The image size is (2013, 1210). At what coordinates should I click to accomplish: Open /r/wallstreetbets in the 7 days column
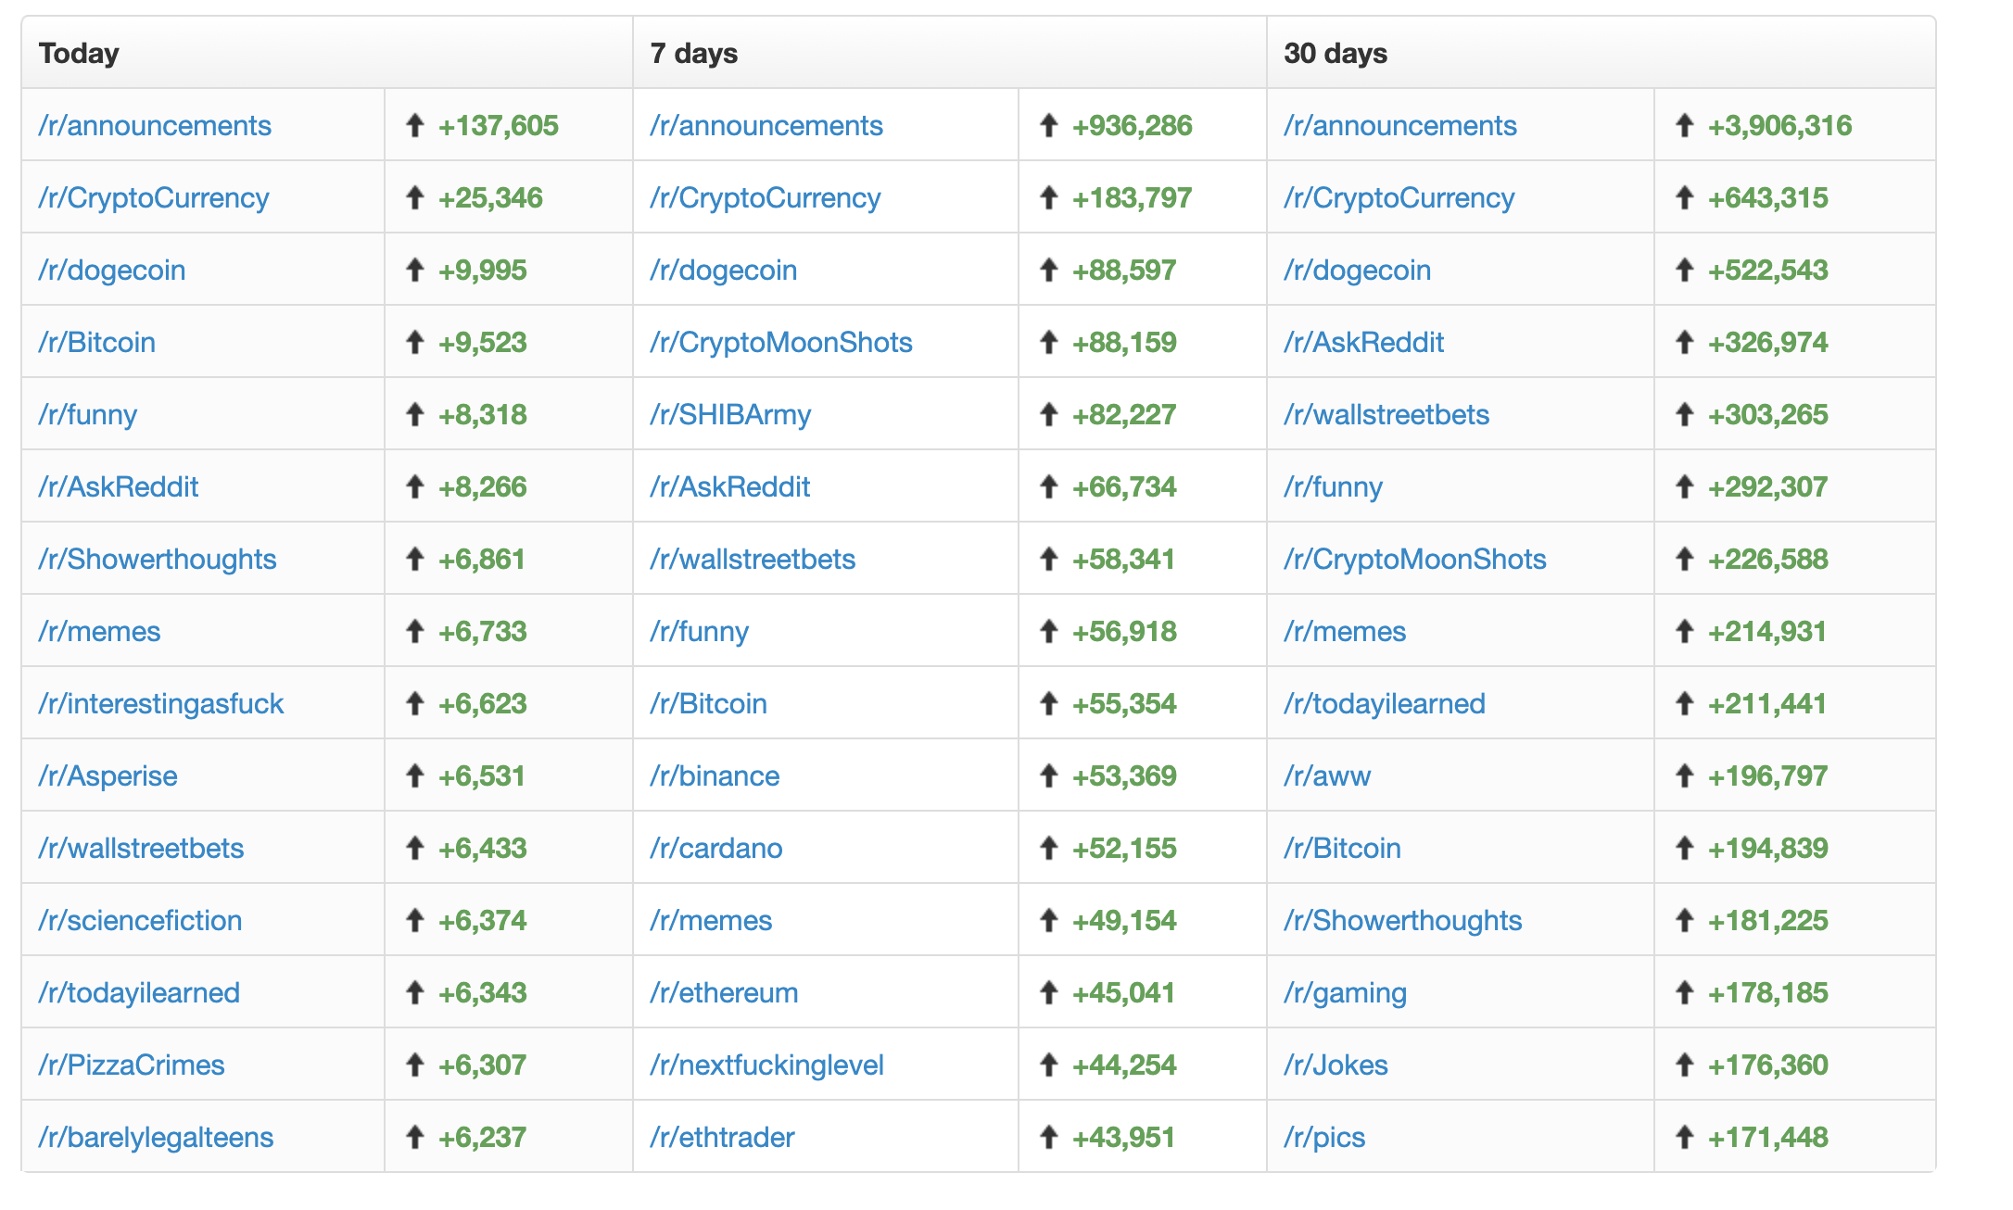tap(753, 559)
